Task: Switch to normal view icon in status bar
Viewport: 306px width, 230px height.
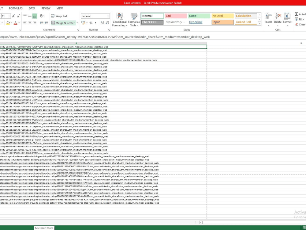Action: pos(304,228)
